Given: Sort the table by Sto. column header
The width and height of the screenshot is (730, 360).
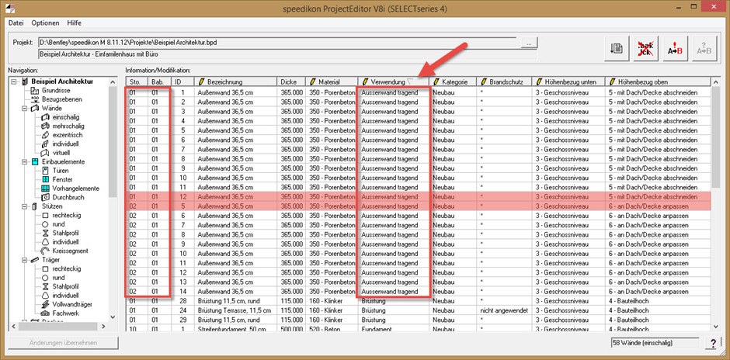Looking at the screenshot, I should [137, 82].
